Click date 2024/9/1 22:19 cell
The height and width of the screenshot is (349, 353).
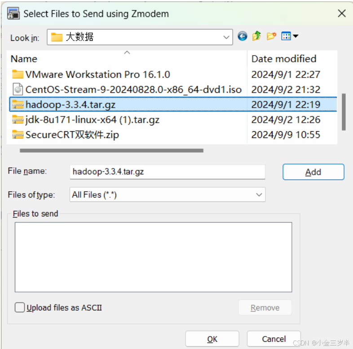coord(286,104)
